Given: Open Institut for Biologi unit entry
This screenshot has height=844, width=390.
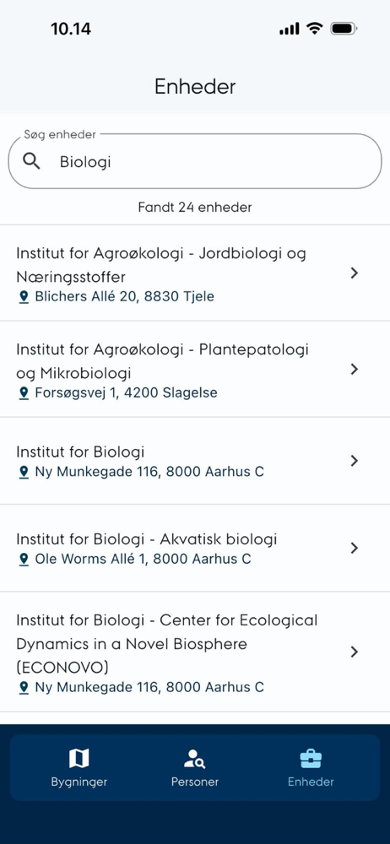Looking at the screenshot, I should [195, 462].
